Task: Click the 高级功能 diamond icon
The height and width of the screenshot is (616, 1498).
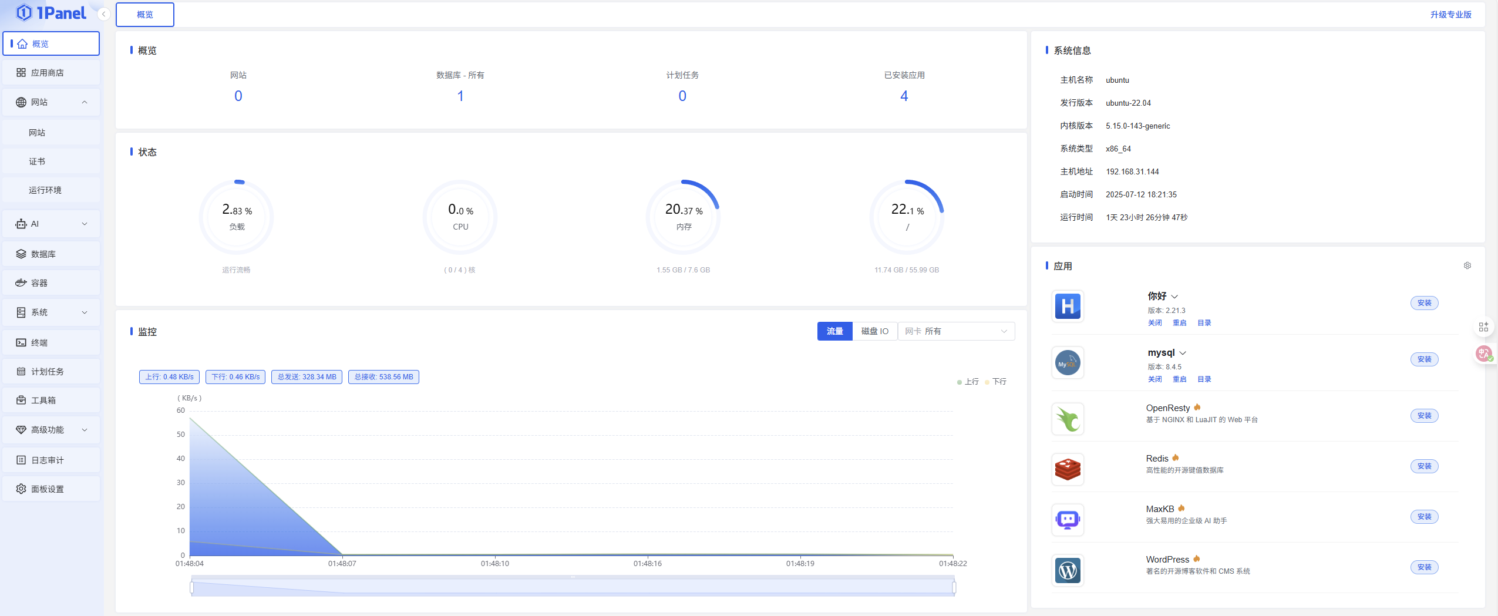Action: coord(21,430)
